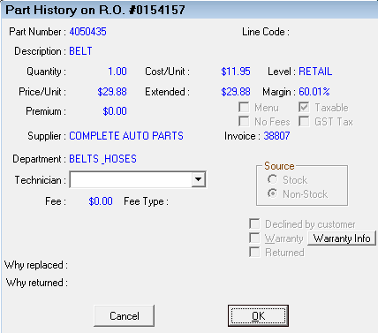Confirm with the OK button
The width and height of the screenshot is (378, 333).
pos(258,316)
